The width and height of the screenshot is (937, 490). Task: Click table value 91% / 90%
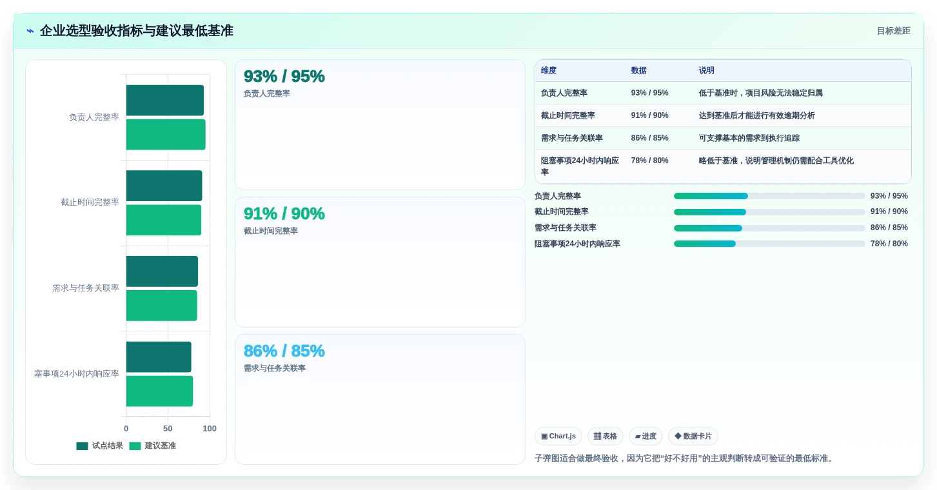point(649,115)
